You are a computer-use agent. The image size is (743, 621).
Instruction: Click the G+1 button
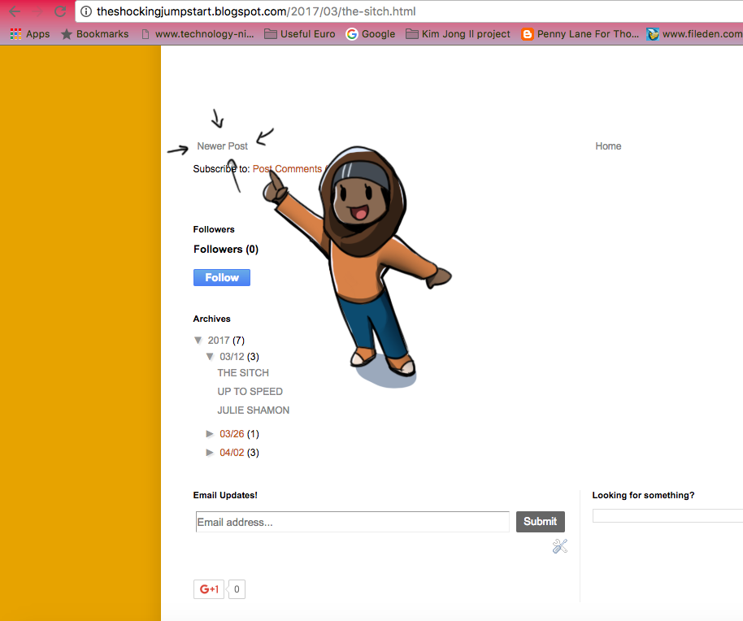(208, 589)
